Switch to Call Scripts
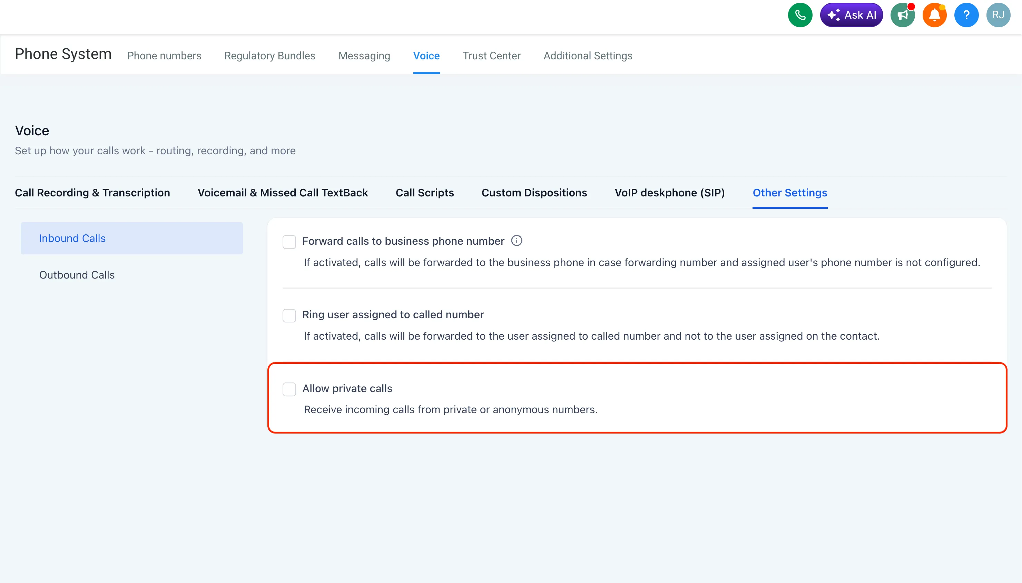 point(424,193)
